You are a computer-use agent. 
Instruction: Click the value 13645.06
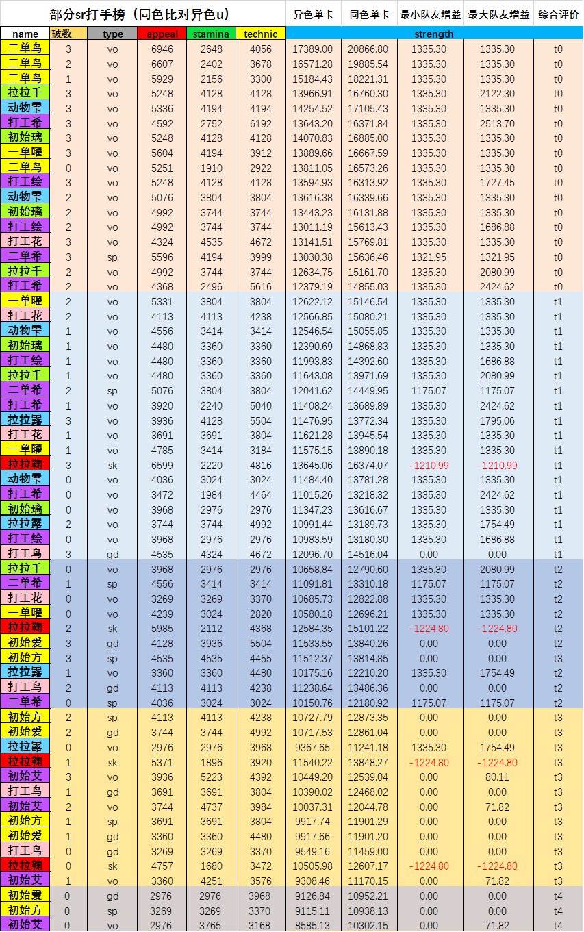pyautogui.click(x=313, y=464)
